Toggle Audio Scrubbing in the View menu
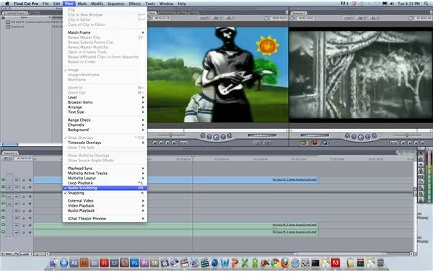Image resolution: width=433 pixels, height=278 pixels. (105, 188)
